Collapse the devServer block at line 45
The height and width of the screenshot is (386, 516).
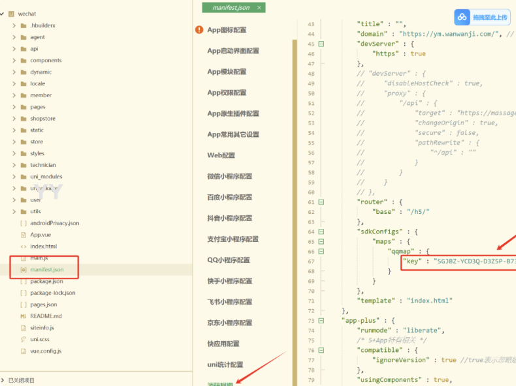coord(321,44)
